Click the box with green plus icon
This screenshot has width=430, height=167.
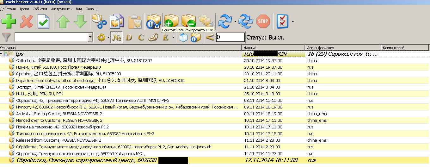pos(171,22)
